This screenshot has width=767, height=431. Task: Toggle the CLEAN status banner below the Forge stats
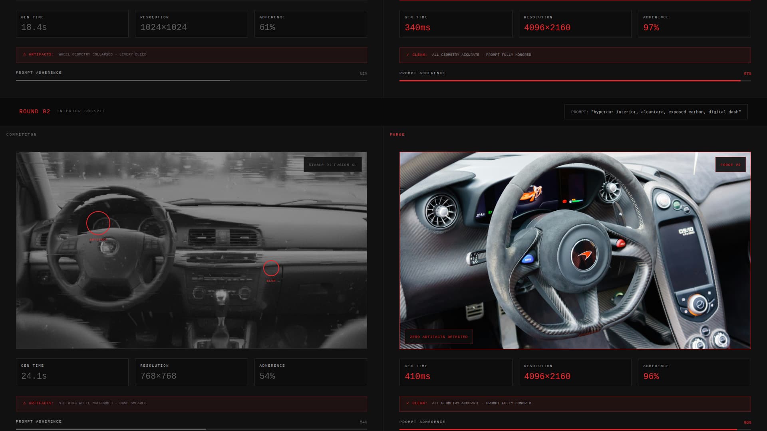click(x=574, y=403)
